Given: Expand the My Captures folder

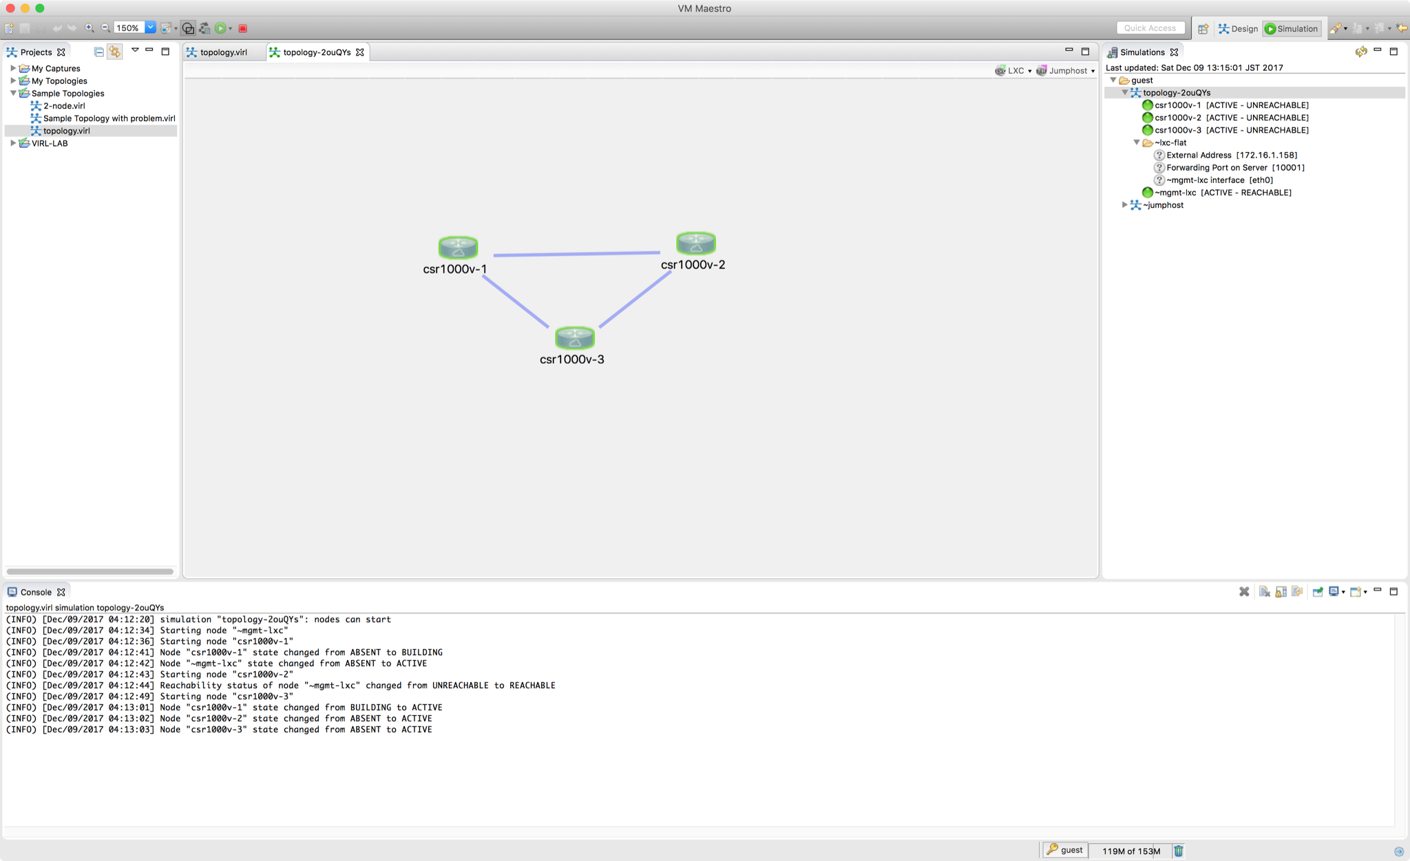Looking at the screenshot, I should point(13,68).
